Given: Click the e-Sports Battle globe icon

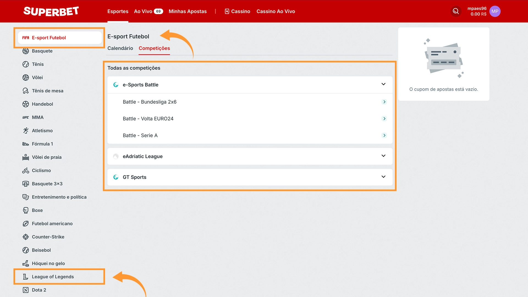Looking at the screenshot, I should 116,85.
